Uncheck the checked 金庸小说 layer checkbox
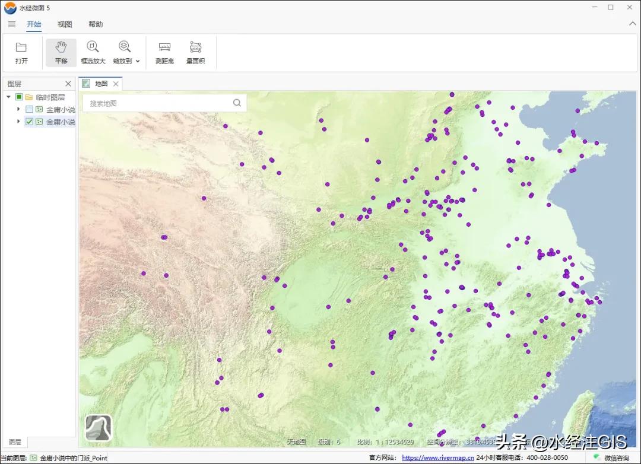 pyautogui.click(x=29, y=122)
